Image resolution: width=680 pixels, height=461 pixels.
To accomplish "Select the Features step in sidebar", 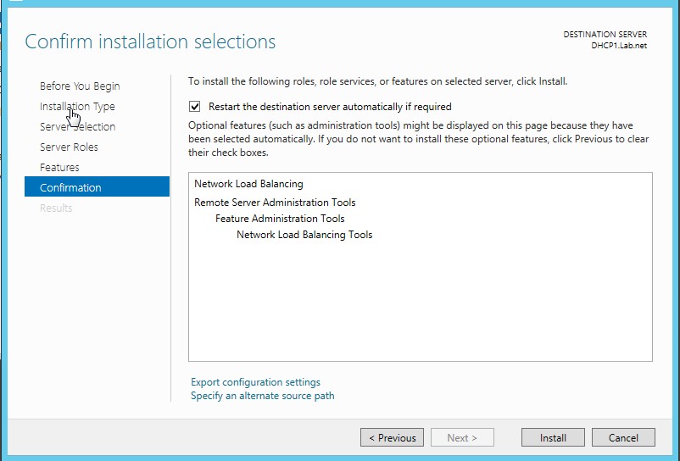I will [x=59, y=168].
